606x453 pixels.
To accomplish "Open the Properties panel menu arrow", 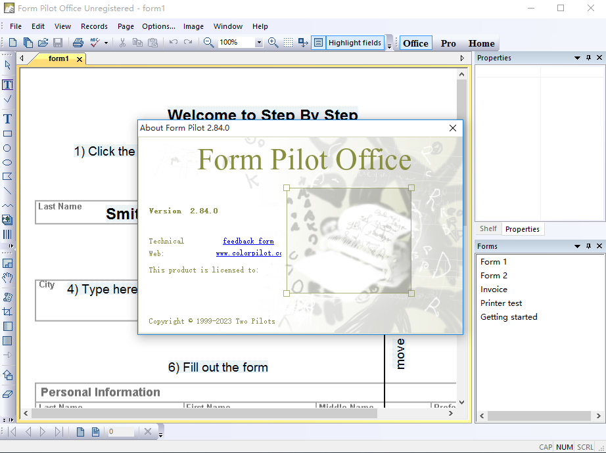I will [578, 58].
